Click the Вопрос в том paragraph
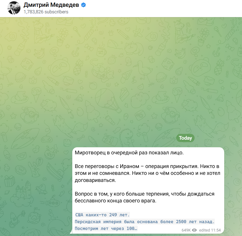The height and width of the screenshot is (236, 242). click(145, 197)
